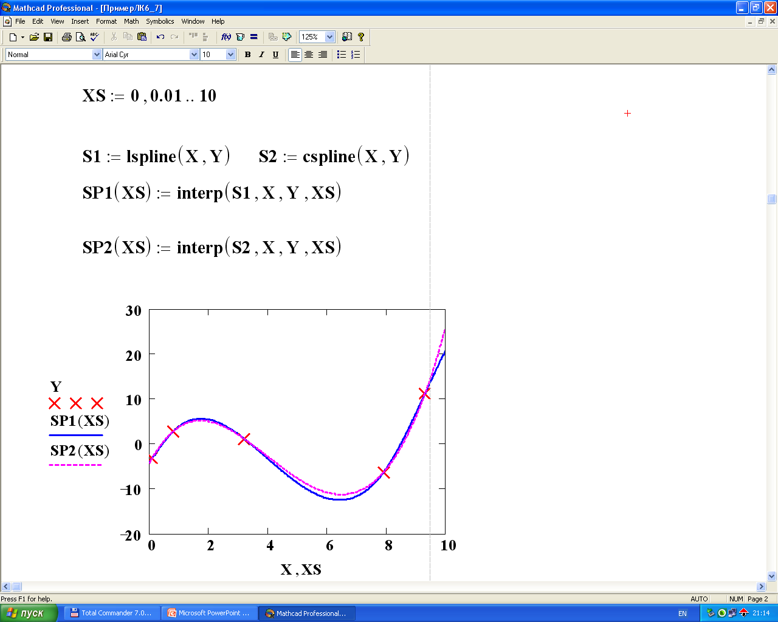Set right text alignment
The image size is (778, 622).
pos(323,55)
